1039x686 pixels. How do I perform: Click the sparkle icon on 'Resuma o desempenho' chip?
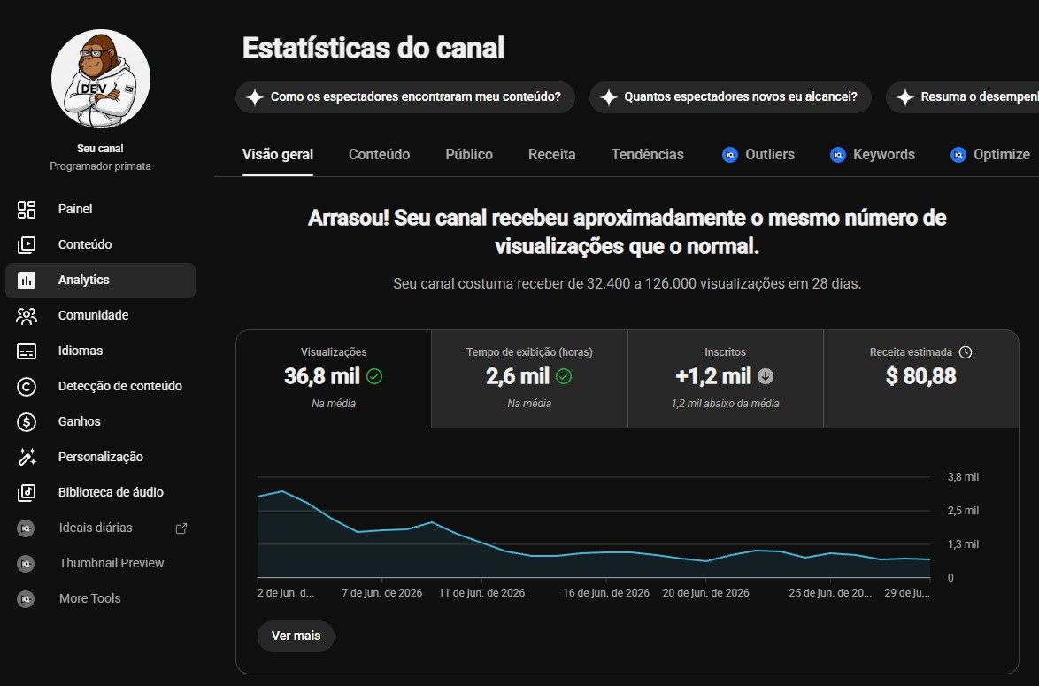(905, 97)
